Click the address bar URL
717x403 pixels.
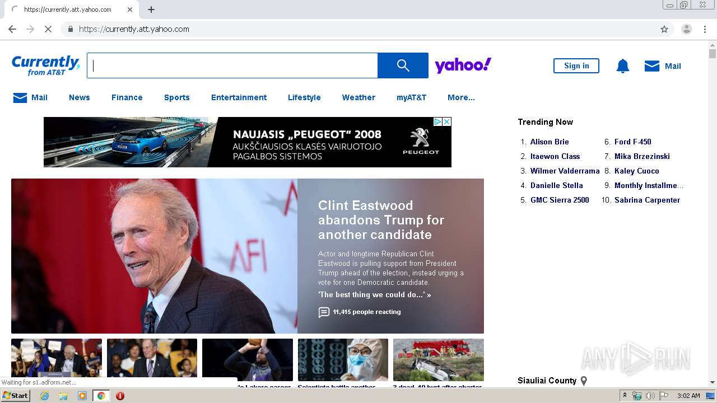pos(134,29)
